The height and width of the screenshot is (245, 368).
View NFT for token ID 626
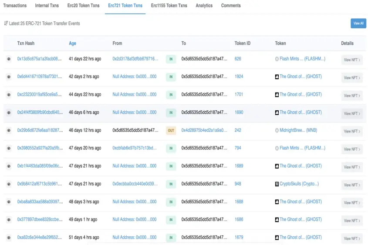[x=352, y=60]
